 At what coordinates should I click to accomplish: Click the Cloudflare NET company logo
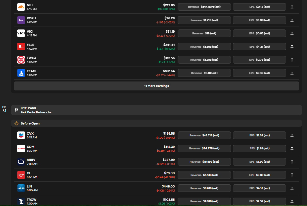pos(21,7)
